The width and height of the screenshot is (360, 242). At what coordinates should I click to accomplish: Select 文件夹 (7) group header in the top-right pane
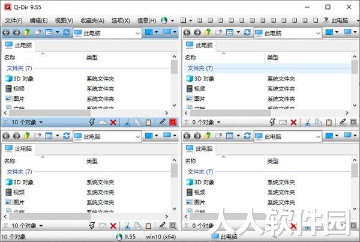268,68
